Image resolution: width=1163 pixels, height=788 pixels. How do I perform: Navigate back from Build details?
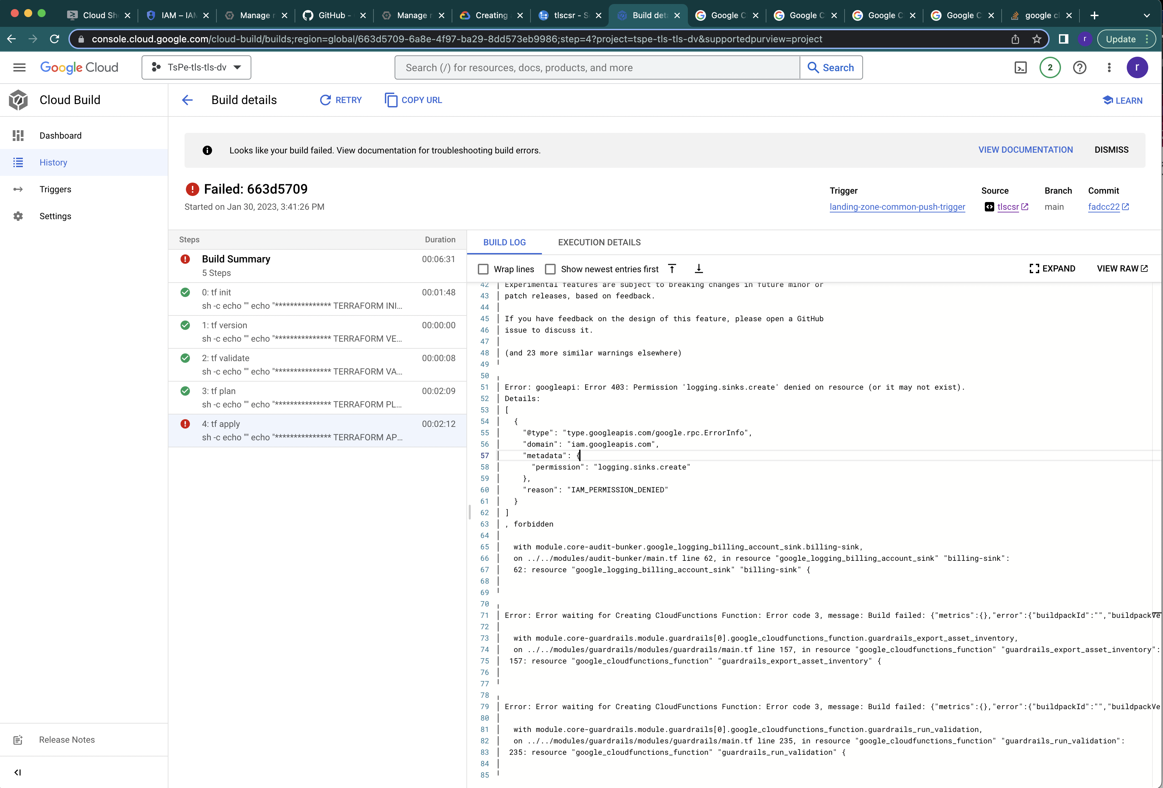click(x=187, y=100)
